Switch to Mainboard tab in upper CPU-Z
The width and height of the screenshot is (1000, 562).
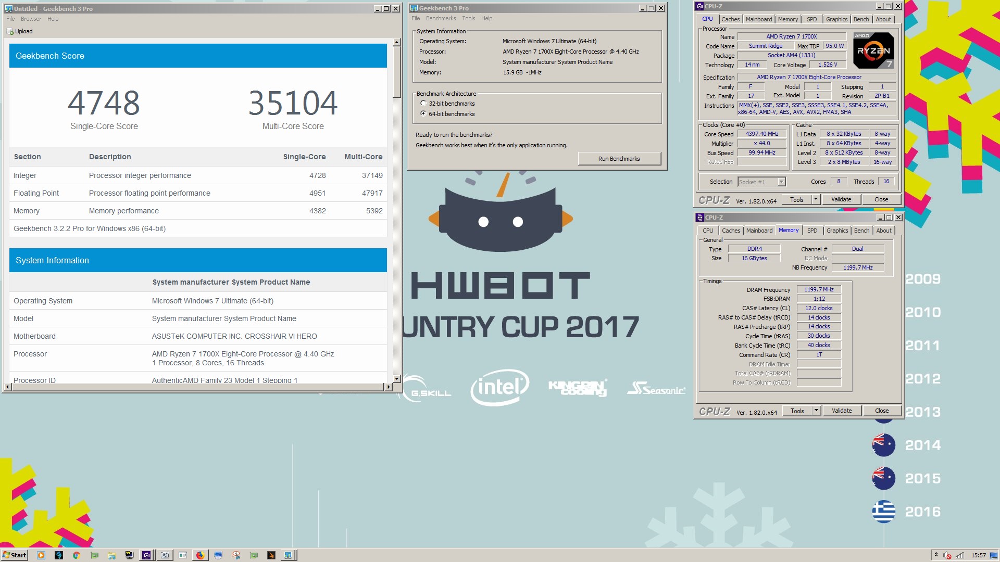pos(759,19)
